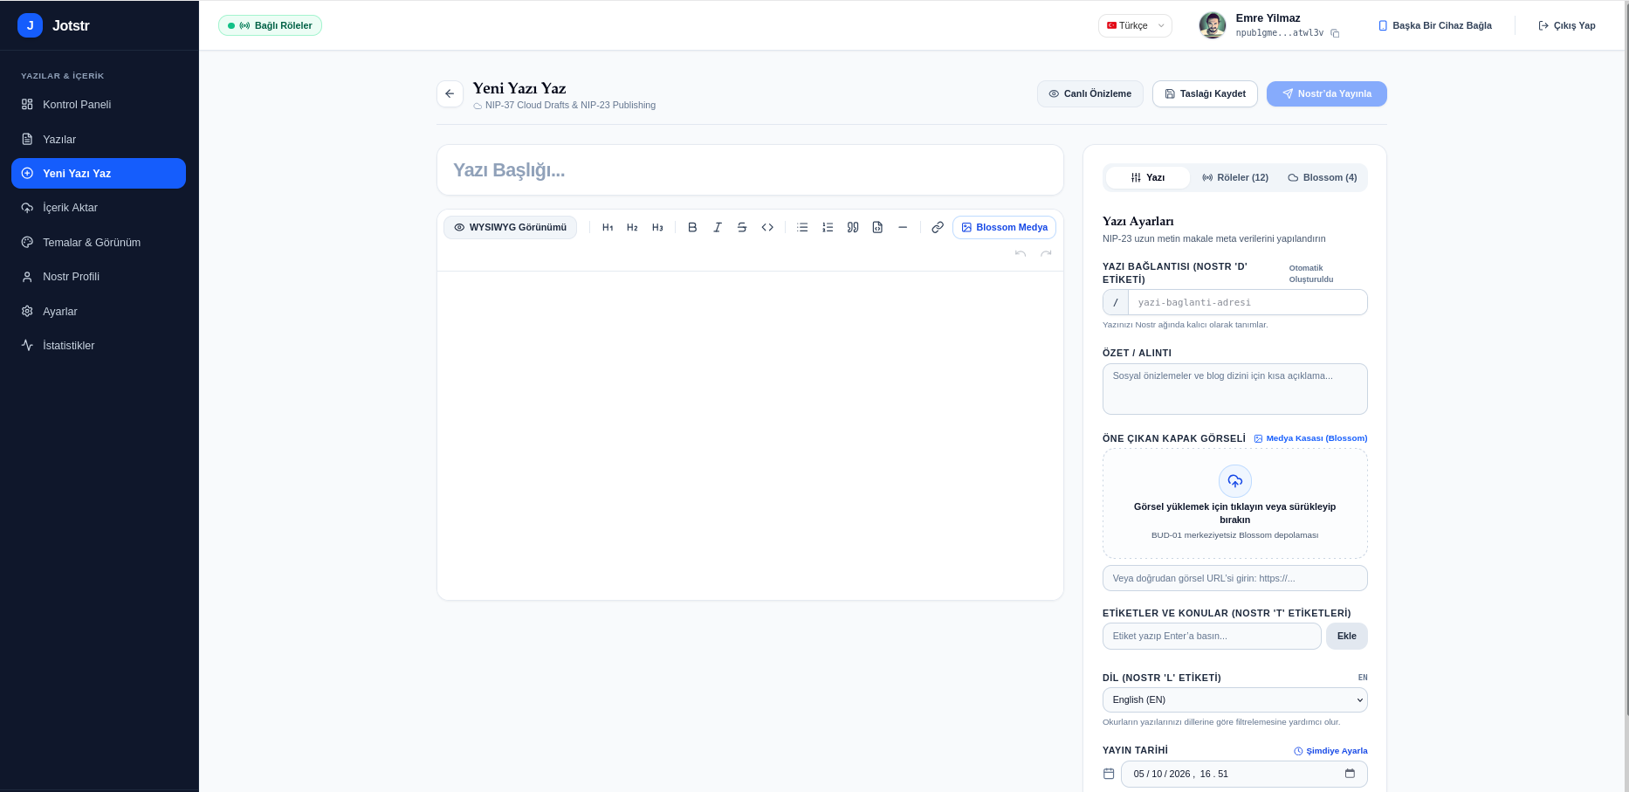Image resolution: width=1629 pixels, height=792 pixels.
Task: Insert inline code formatting
Action: click(x=767, y=227)
